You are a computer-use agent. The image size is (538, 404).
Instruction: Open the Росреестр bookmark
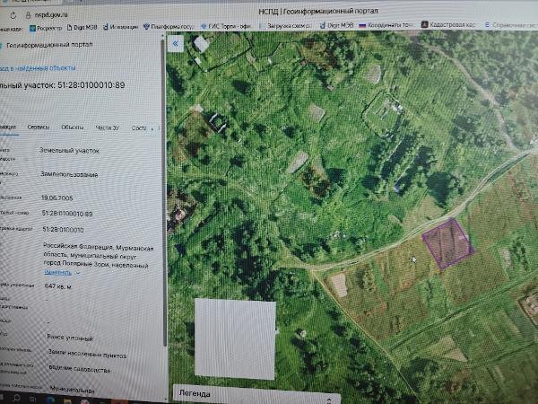tap(46, 28)
